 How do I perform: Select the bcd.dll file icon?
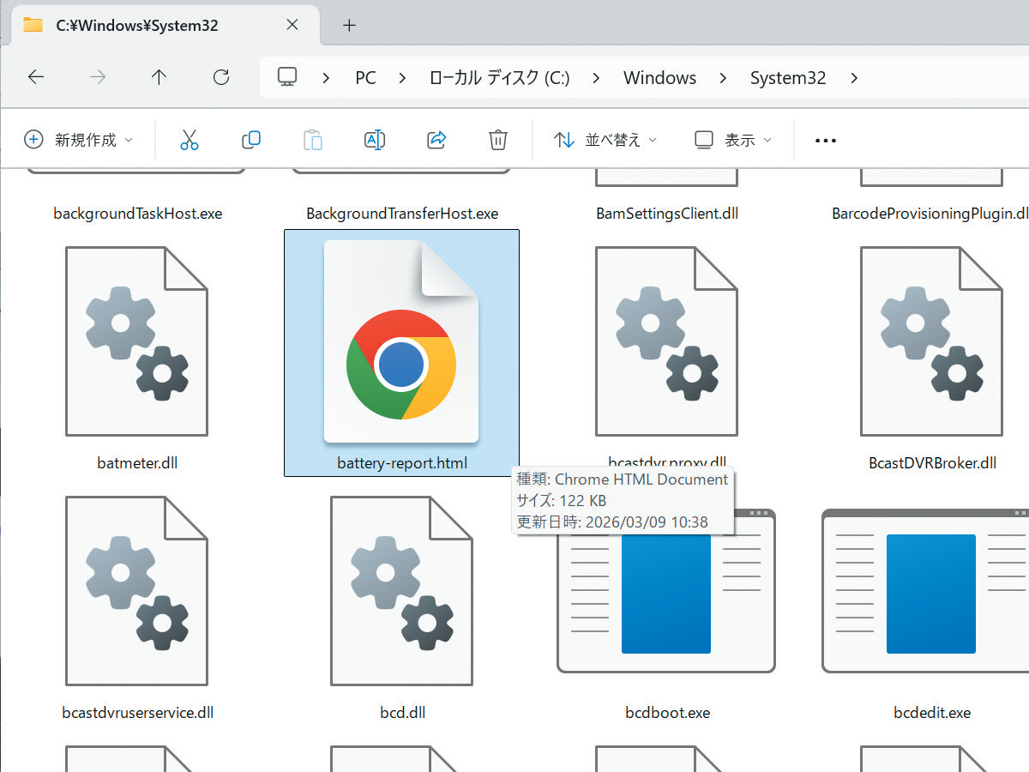(x=401, y=591)
